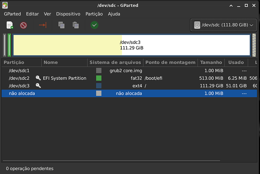Click the GParted app icon in title bar
Image resolution: width=260 pixels, height=174 pixels.
point(4,5)
